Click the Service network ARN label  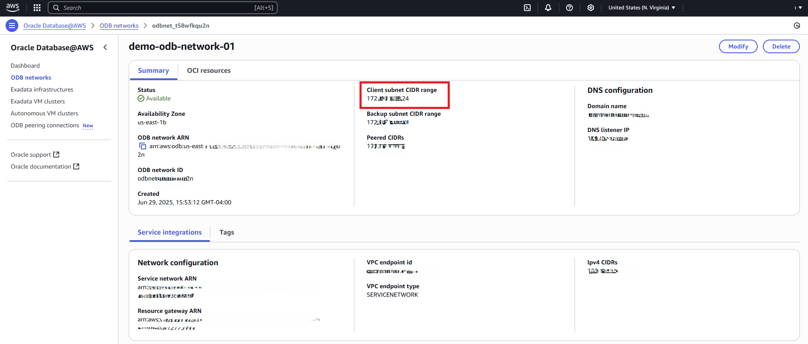point(167,278)
